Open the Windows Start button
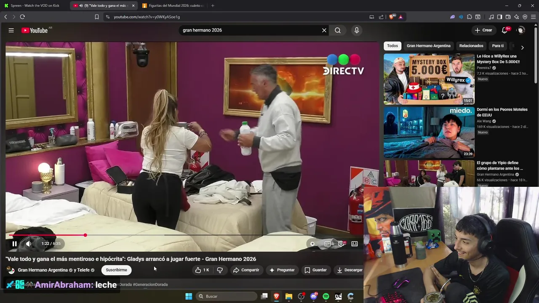 click(x=189, y=296)
